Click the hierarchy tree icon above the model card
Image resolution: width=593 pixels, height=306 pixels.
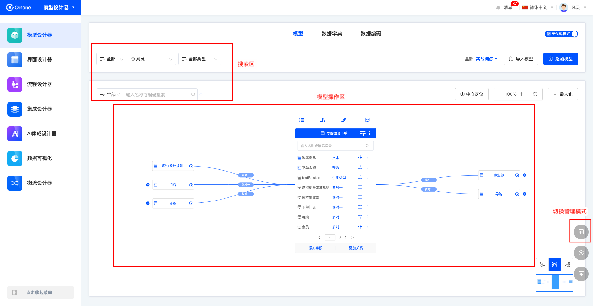[323, 120]
